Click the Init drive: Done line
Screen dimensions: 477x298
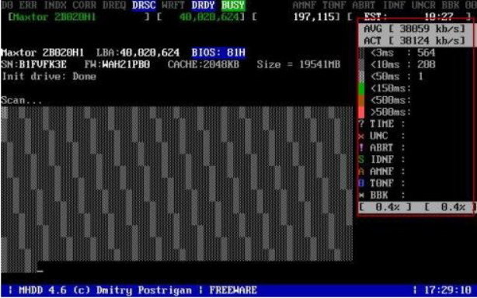tap(49, 77)
